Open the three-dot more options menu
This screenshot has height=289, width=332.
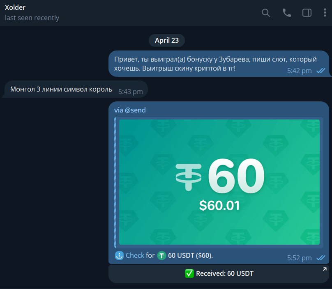pos(325,13)
